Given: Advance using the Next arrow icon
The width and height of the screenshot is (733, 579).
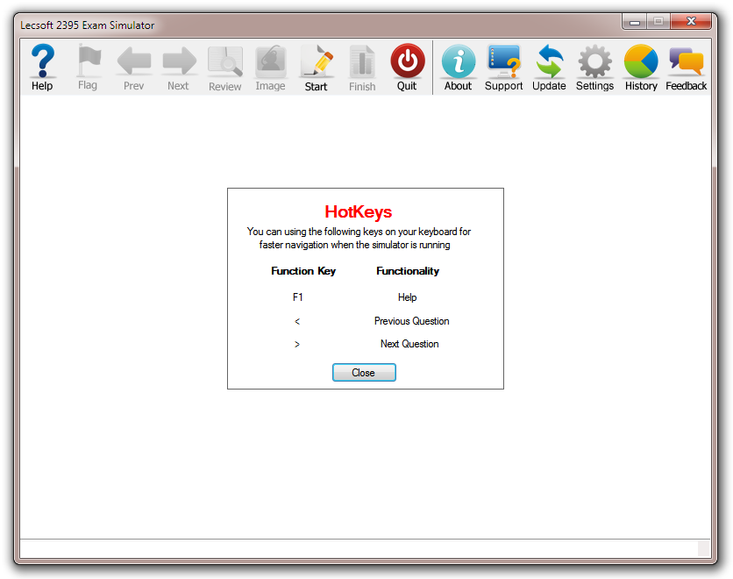Looking at the screenshot, I should pyautogui.click(x=179, y=61).
